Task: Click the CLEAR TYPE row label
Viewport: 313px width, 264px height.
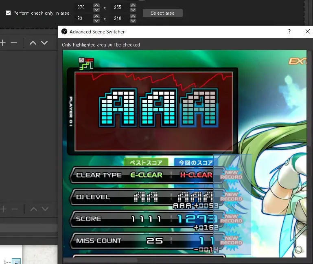Action: click(98, 175)
